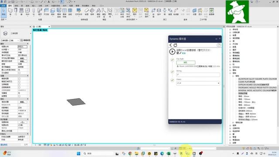Save the project from quick access toolbar
Image resolution: width=279 pixels, height=157 pixels.
[13, 2]
